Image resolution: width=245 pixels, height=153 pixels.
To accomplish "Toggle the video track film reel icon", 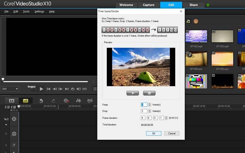I will coord(14,119).
